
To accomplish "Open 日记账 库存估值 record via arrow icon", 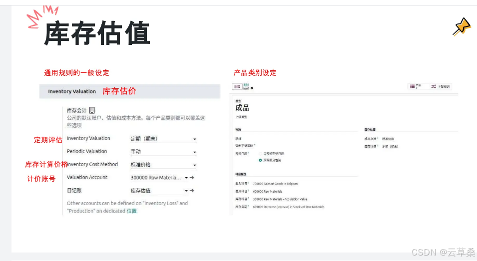I will [192, 191].
